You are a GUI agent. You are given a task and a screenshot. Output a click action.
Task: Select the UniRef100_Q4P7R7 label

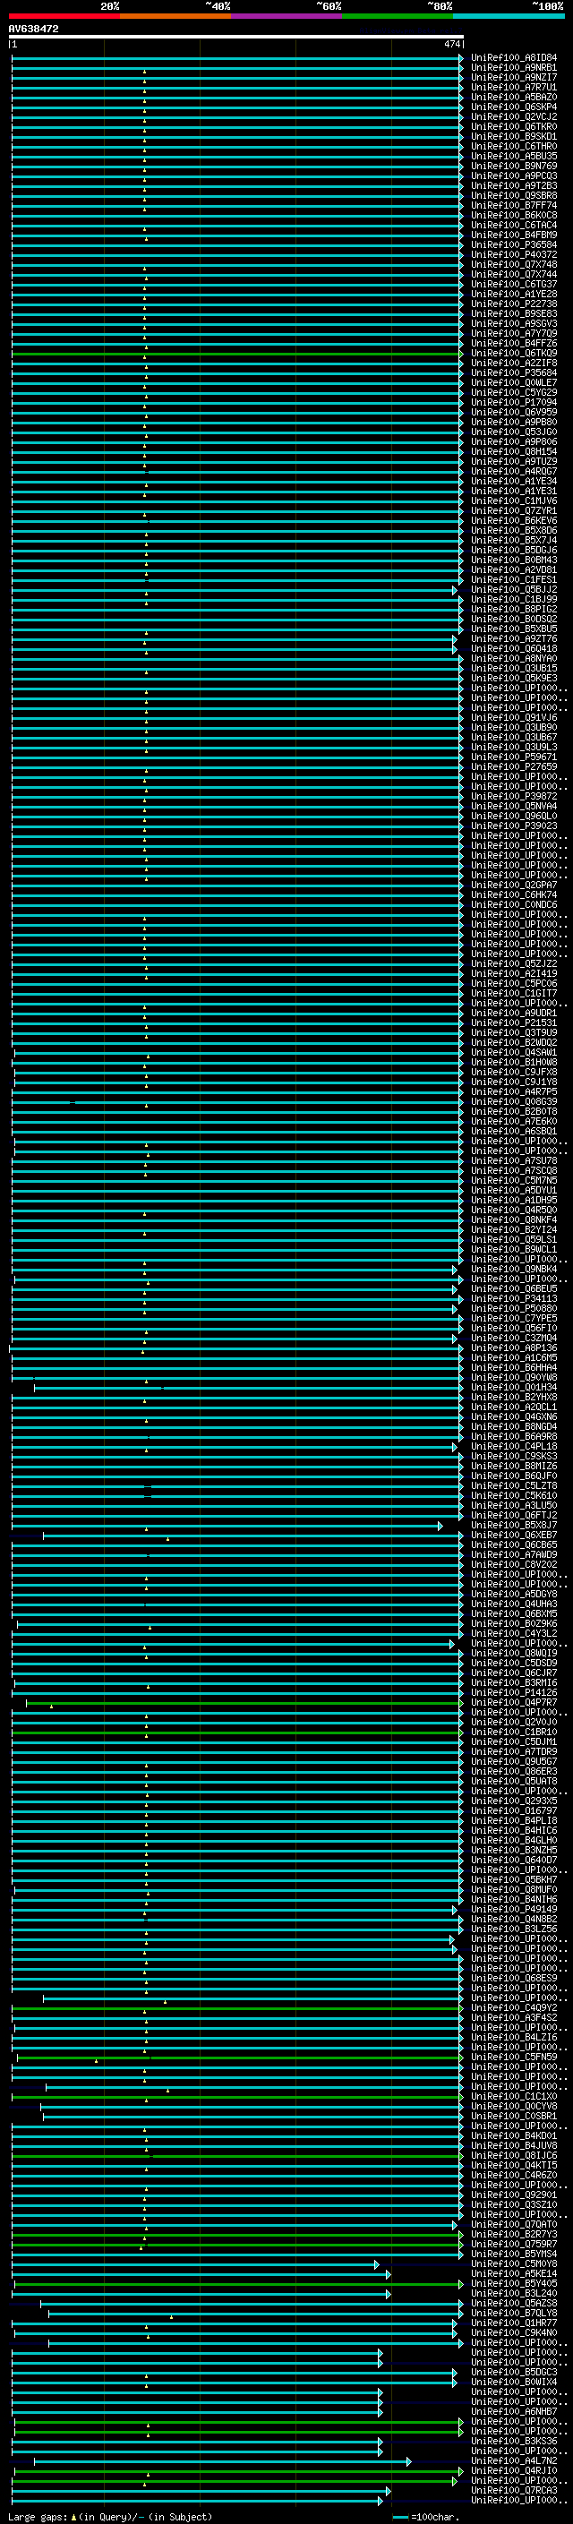[514, 1702]
